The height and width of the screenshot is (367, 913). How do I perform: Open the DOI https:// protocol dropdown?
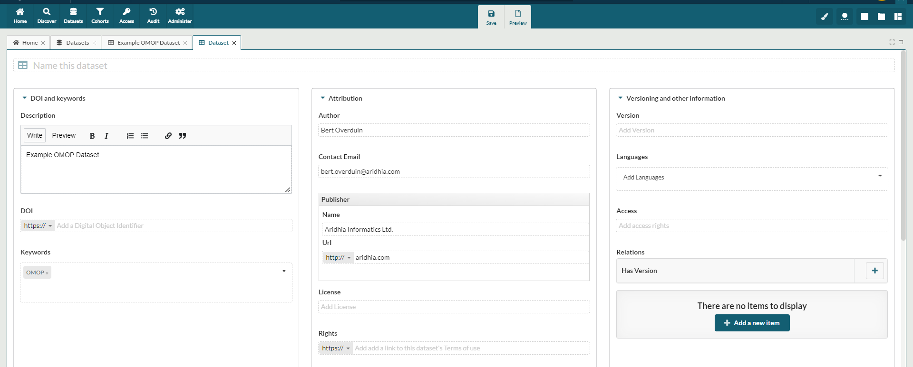[38, 226]
